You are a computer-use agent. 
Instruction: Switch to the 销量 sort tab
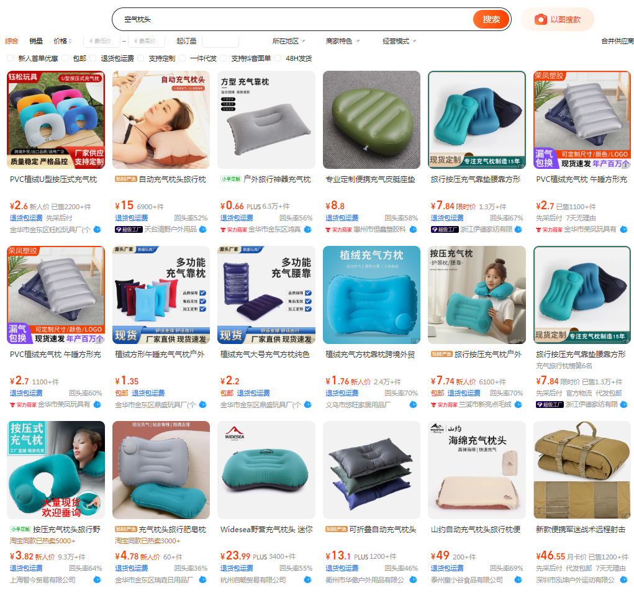click(x=36, y=41)
